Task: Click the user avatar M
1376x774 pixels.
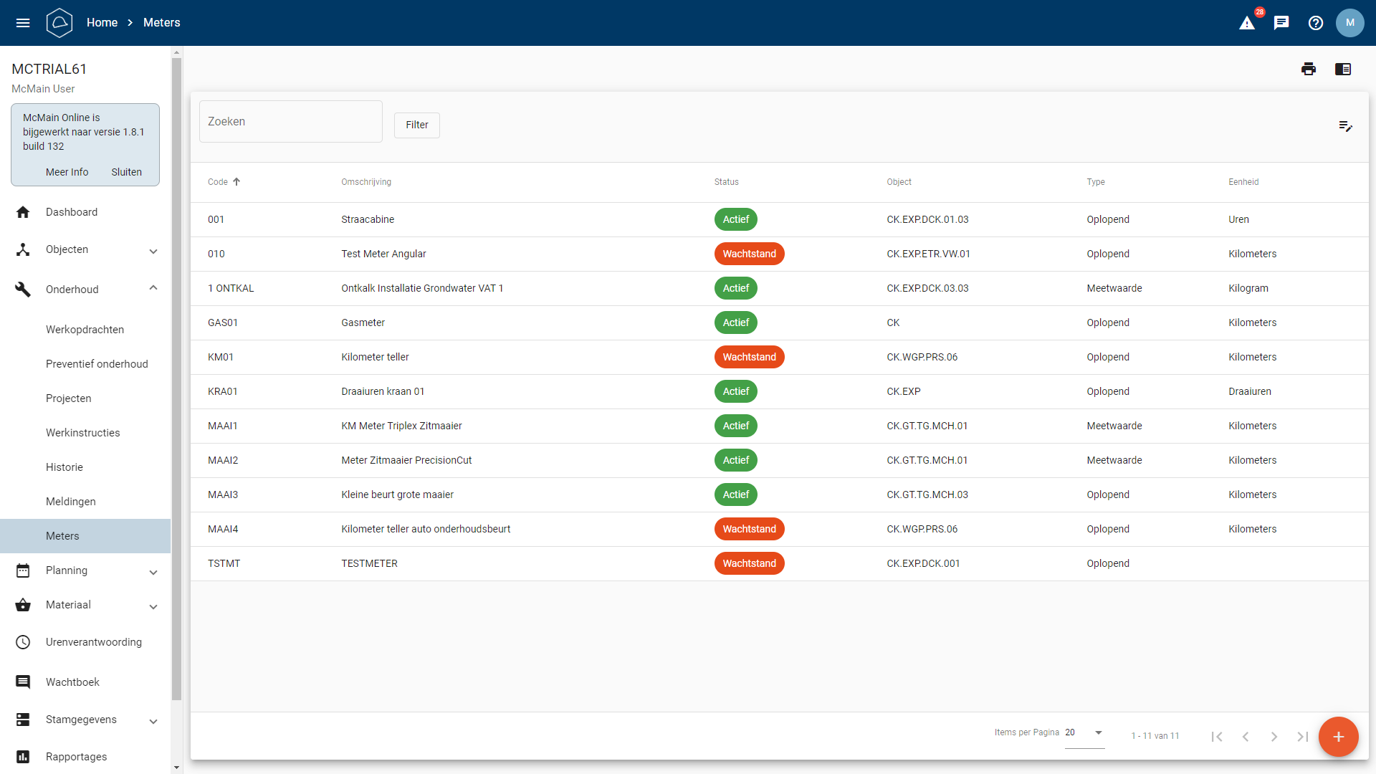Action: pyautogui.click(x=1349, y=23)
